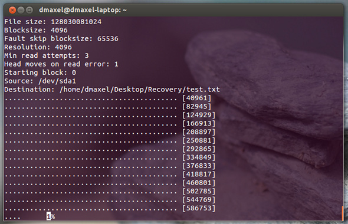
Task: Click the block counter [460801]
Action: pyautogui.click(x=199, y=183)
